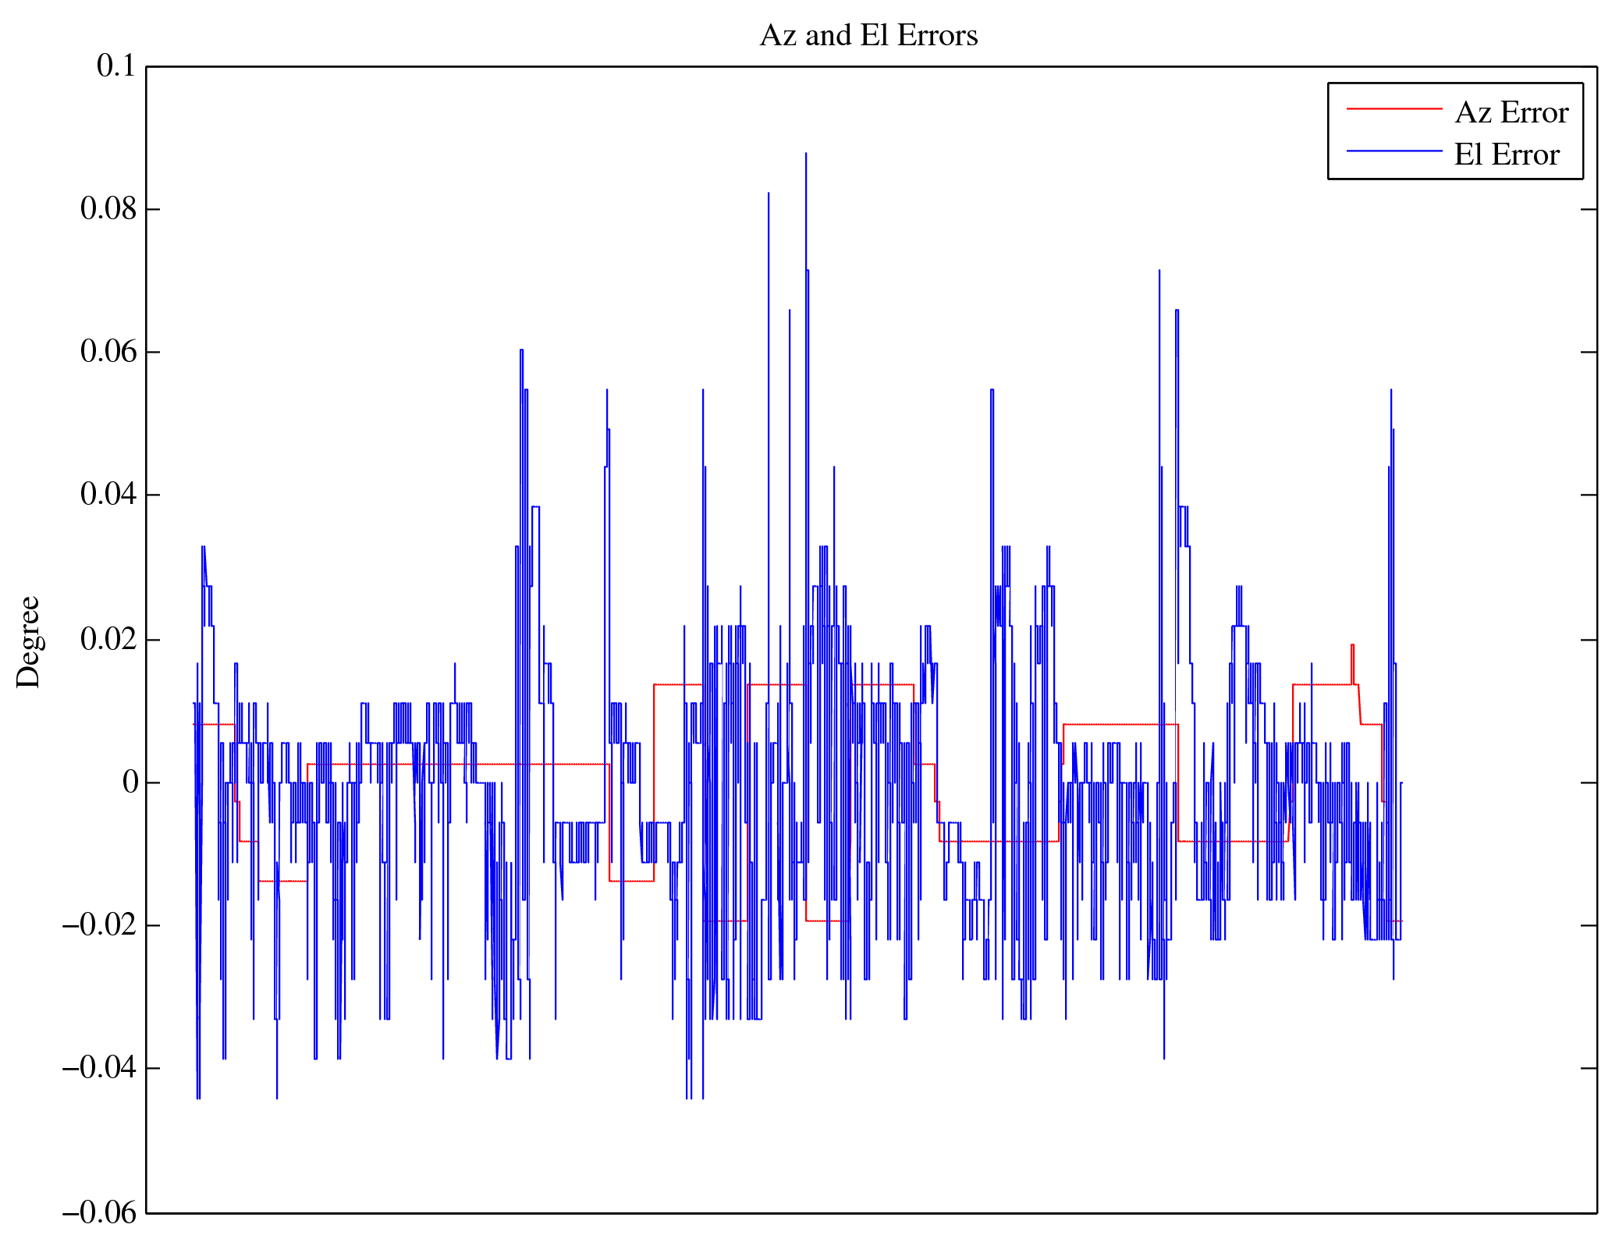This screenshot has height=1242, width=1619.
Task: Click the 0 y-axis tick label
Action: point(130,782)
